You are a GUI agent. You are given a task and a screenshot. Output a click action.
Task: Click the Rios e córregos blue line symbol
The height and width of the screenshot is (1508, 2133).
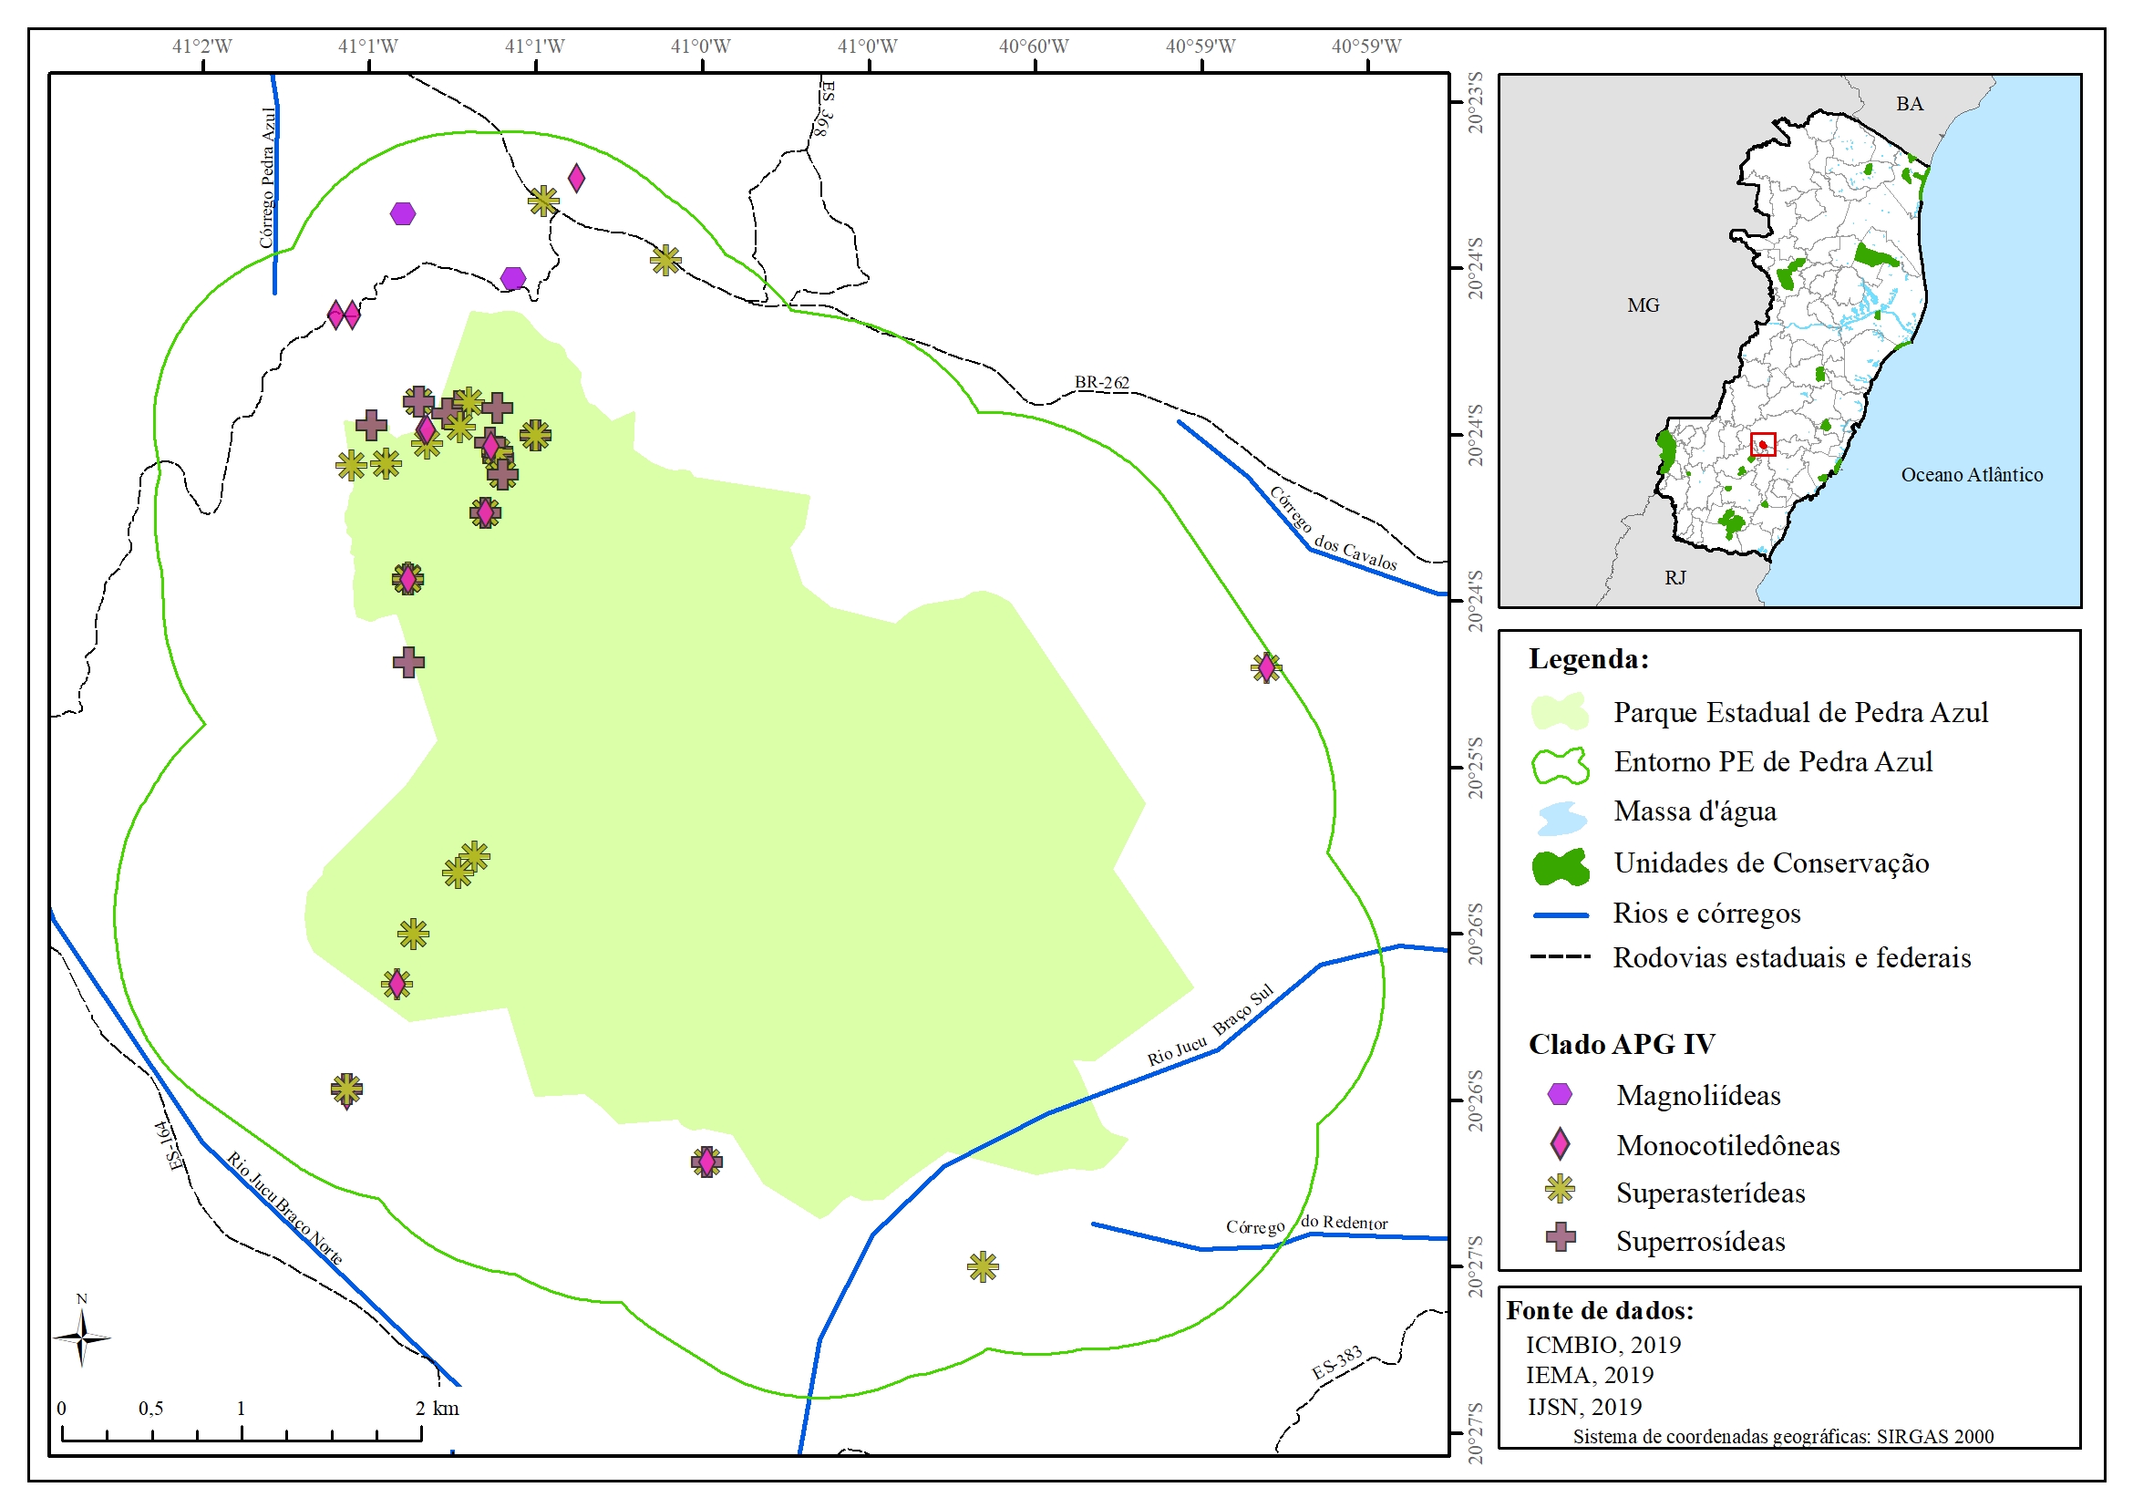pyautogui.click(x=1560, y=915)
